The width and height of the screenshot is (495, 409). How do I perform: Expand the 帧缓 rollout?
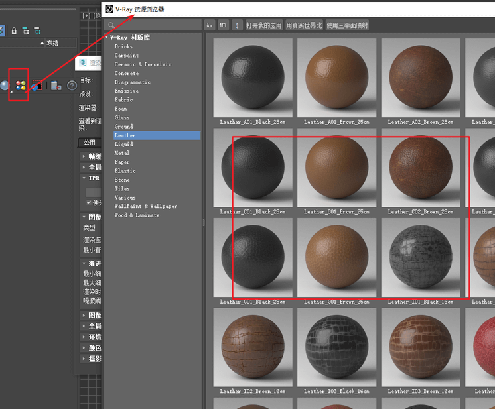tap(84, 156)
